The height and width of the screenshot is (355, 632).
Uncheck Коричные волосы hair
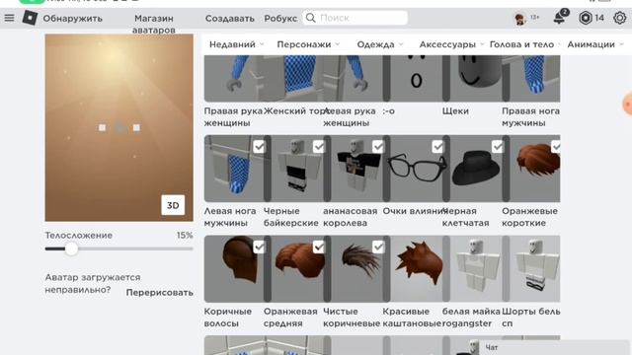[259, 248]
